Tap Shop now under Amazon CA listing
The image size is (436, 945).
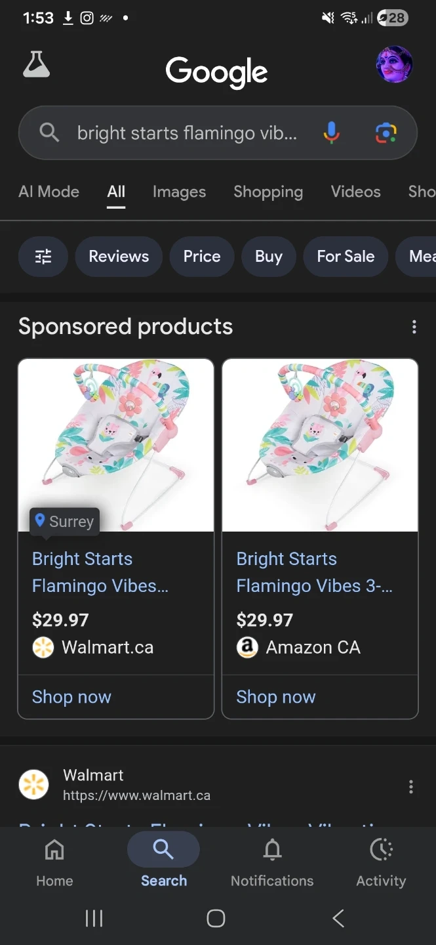(276, 697)
